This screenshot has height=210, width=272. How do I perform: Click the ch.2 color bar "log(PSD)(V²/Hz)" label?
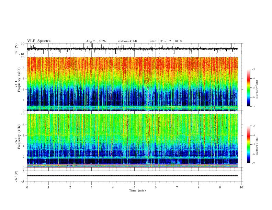(x=257, y=146)
